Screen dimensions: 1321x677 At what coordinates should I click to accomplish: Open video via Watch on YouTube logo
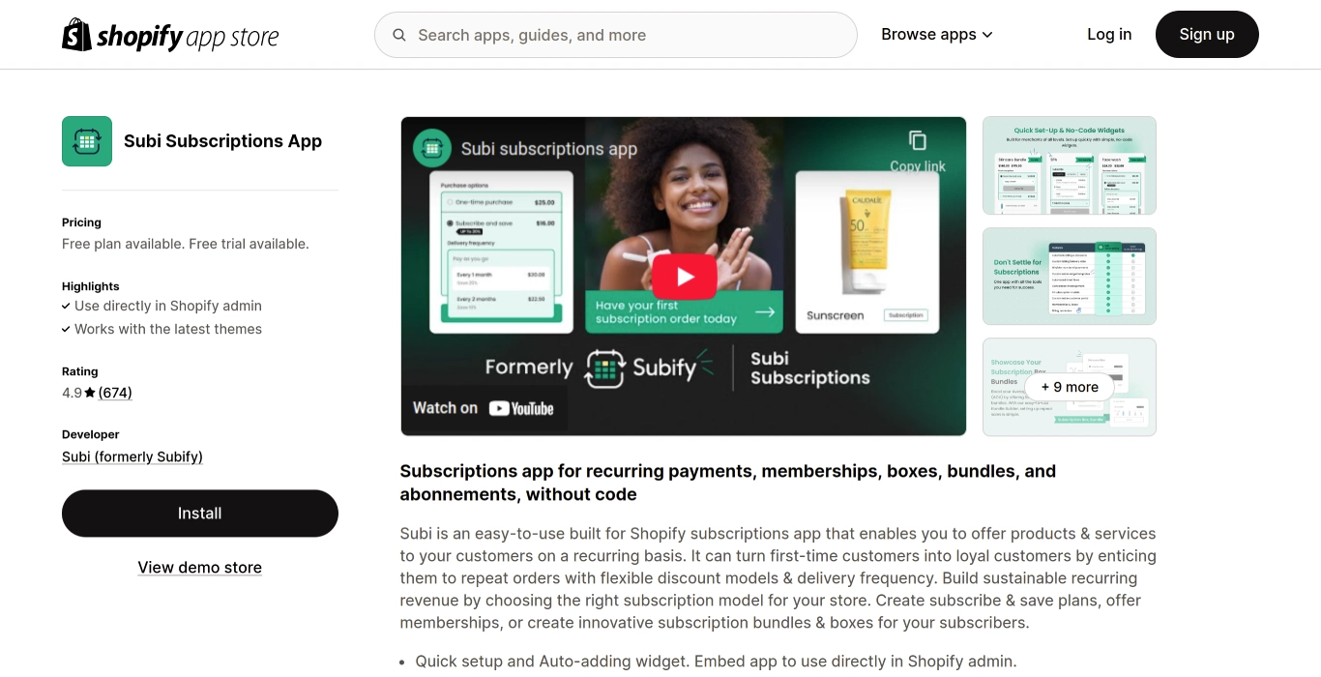pos(484,408)
